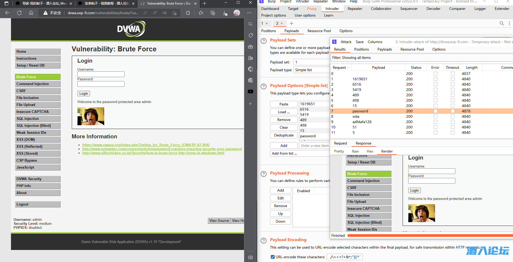Expand the Add from list dropdown

(x=300, y=153)
